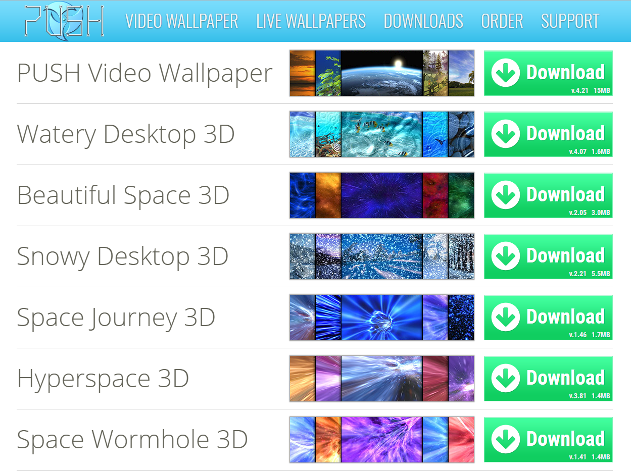Click the earth-from-space preview thumbnail
This screenshot has width=631, height=472.
(382, 73)
